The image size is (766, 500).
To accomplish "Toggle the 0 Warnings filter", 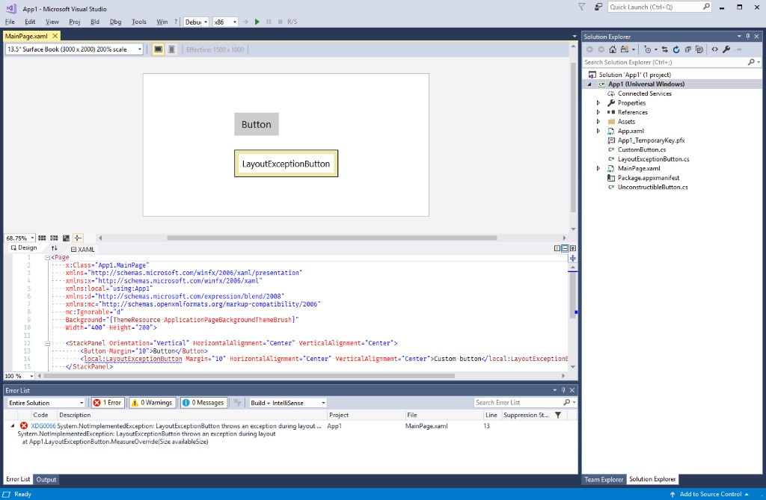I will [x=152, y=403].
